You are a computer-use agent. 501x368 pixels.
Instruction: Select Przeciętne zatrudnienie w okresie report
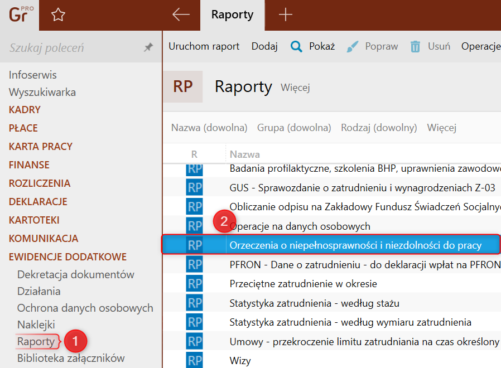[x=303, y=284]
